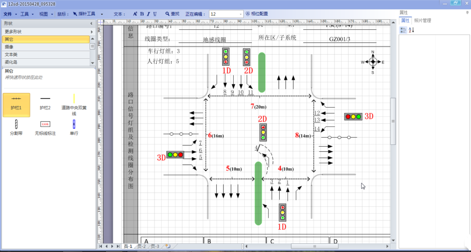Toggle bold text formatting
The image size is (471, 252).
click(x=142, y=14)
